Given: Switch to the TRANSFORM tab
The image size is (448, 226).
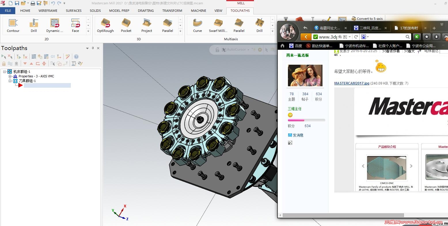Looking at the screenshot, I should coord(172,11).
